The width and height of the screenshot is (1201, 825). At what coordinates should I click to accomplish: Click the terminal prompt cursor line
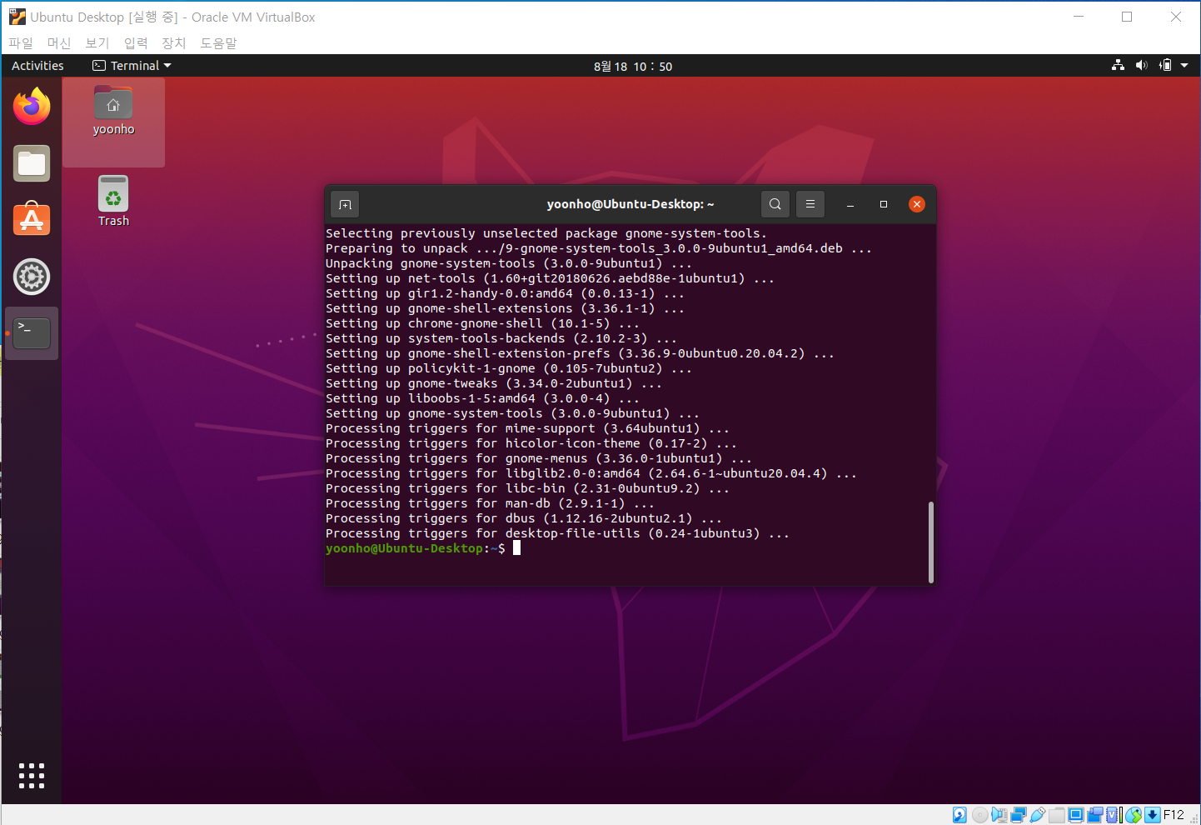click(423, 548)
